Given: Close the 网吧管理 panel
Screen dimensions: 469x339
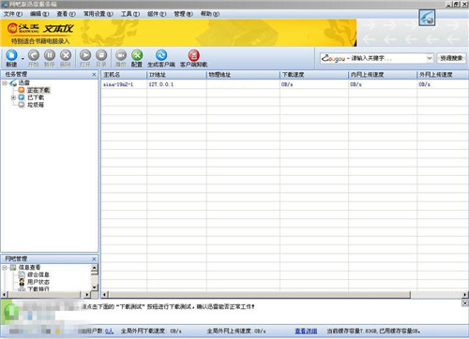Looking at the screenshot, I should [x=94, y=259].
